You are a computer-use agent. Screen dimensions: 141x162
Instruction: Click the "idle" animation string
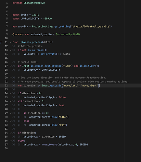point(63,117)
